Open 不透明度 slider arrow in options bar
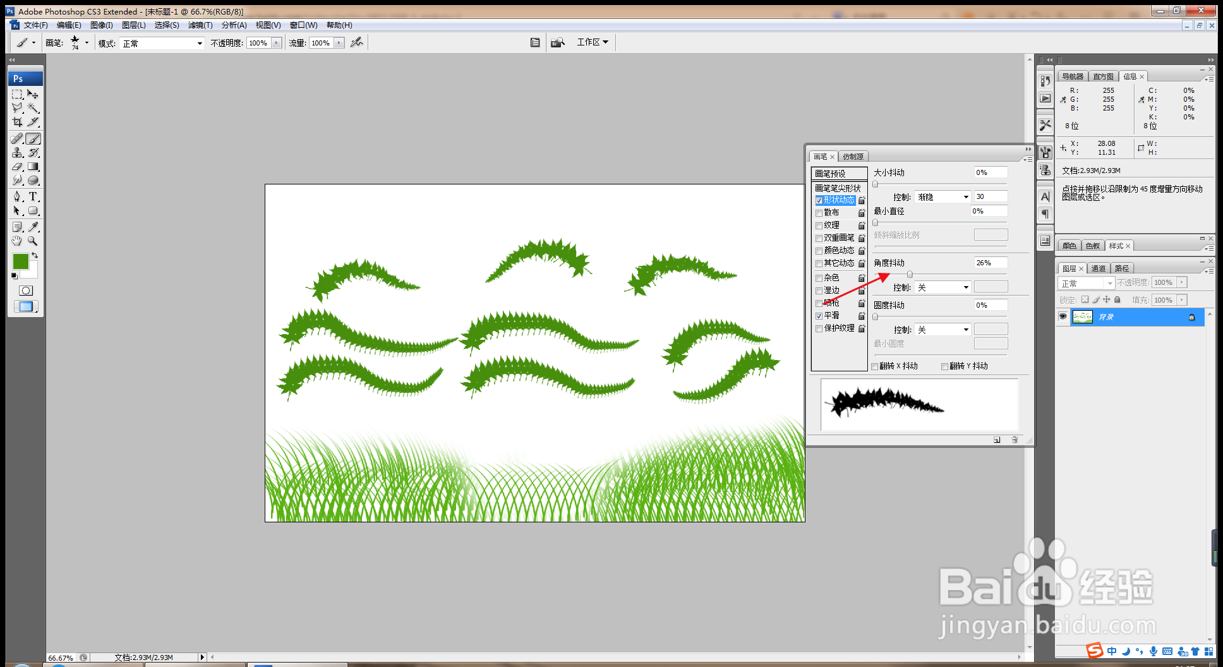The width and height of the screenshot is (1223, 667). coord(277,43)
